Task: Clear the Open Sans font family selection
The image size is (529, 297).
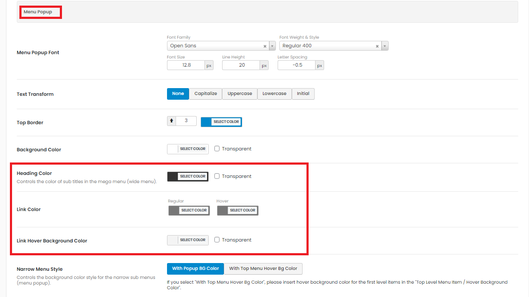Action: point(265,46)
